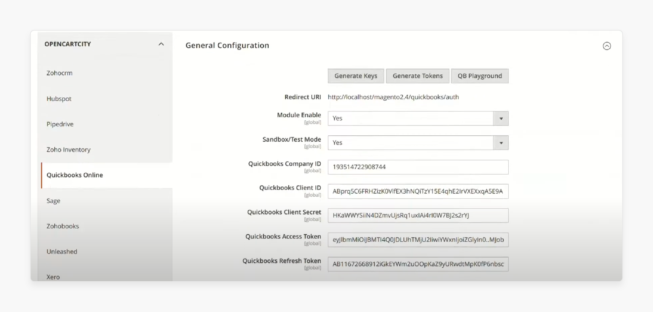Open the QB Playground button
Image resolution: width=653 pixels, height=312 pixels.
(479, 76)
